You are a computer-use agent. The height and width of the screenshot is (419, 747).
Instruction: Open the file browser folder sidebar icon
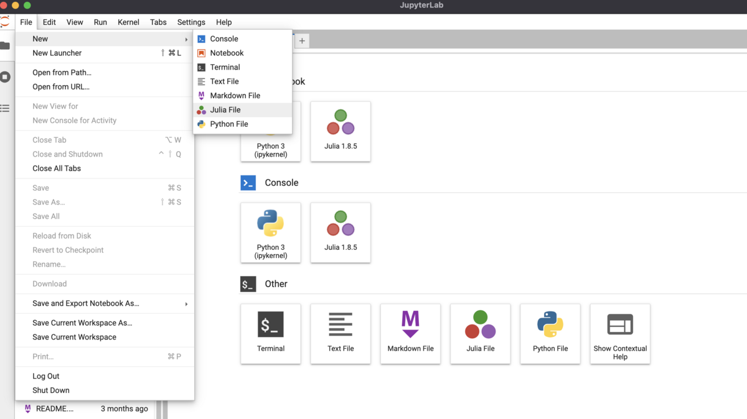click(x=5, y=45)
